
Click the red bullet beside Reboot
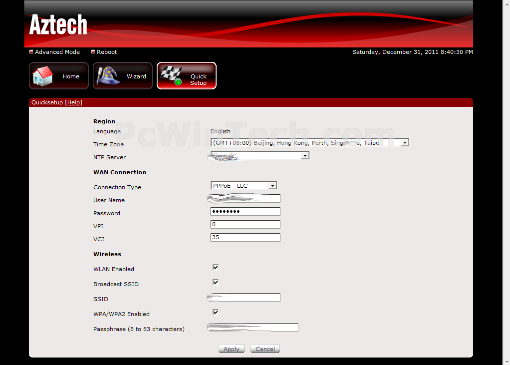tap(93, 52)
